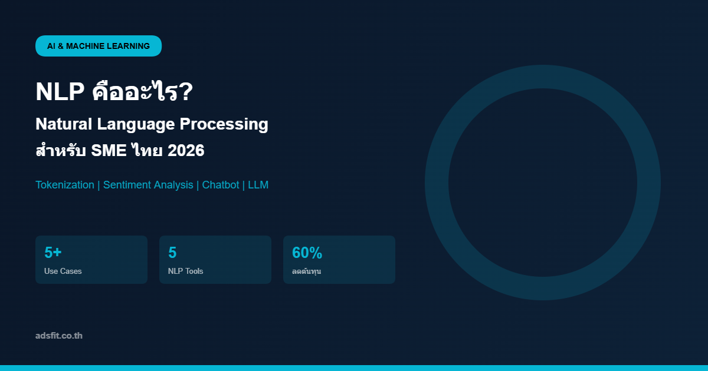This screenshot has height=371, width=708.
Task: Expand the Use Cases card details
Action: pos(91,259)
